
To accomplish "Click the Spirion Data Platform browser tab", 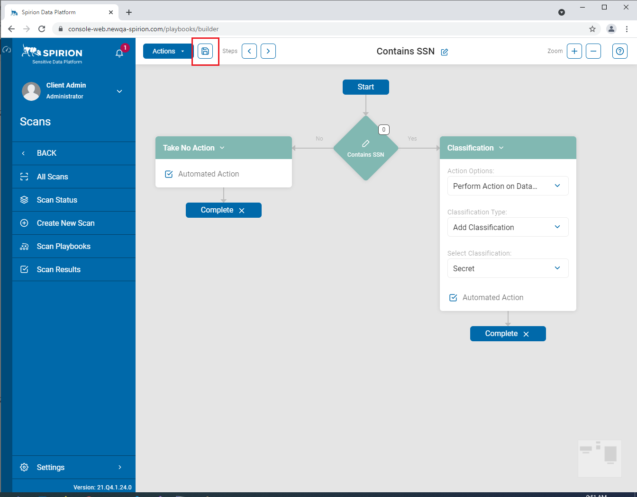I will pyautogui.click(x=61, y=12).
